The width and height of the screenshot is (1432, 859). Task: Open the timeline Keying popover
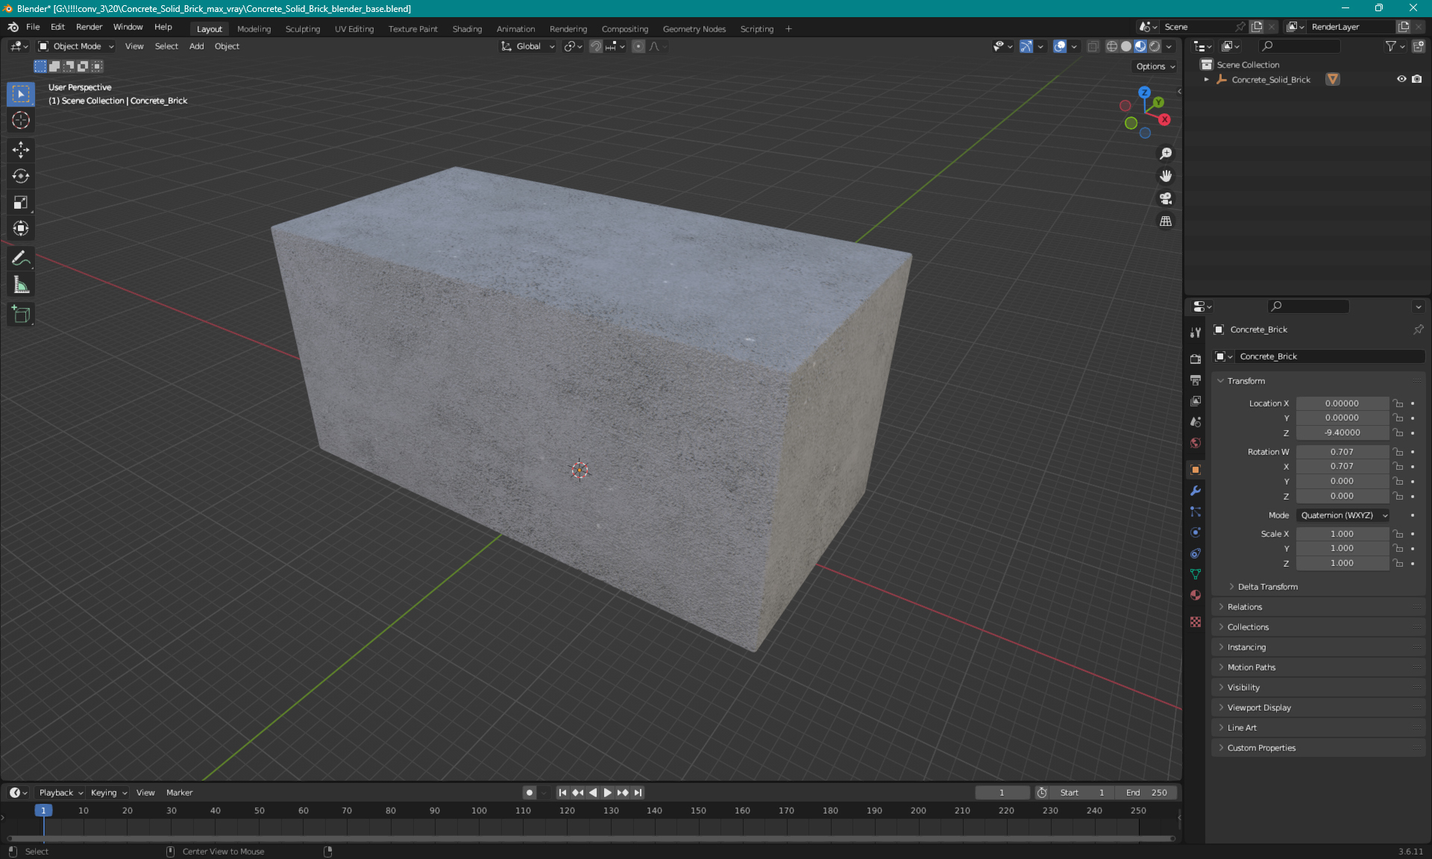pos(108,793)
